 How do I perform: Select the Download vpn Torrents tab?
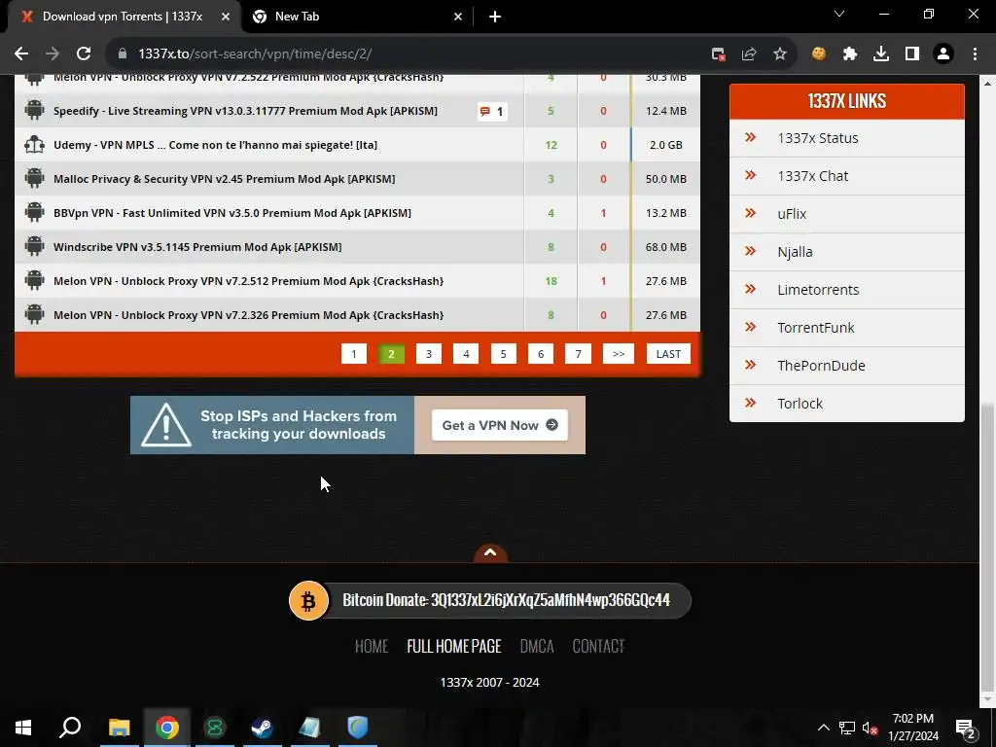[122, 17]
